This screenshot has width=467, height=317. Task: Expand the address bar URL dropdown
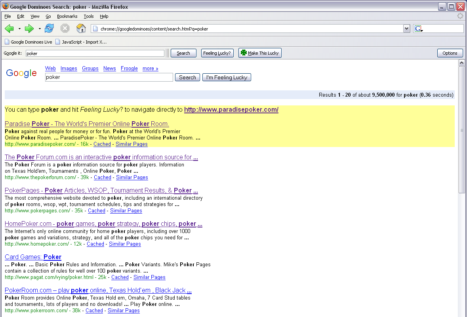[x=406, y=29]
